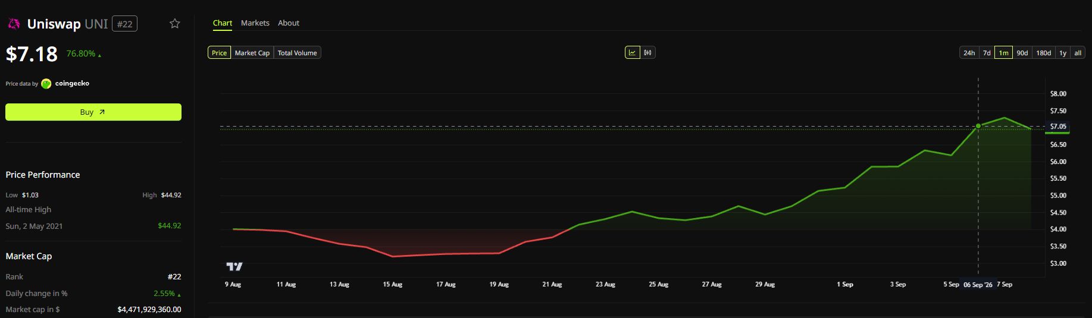
Task: Click the 15 Aug date axis label
Action: point(393,285)
